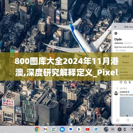Click the threads.net badge next to clydeonins
This screenshot has width=133, height=133.
[x=128, y=43]
